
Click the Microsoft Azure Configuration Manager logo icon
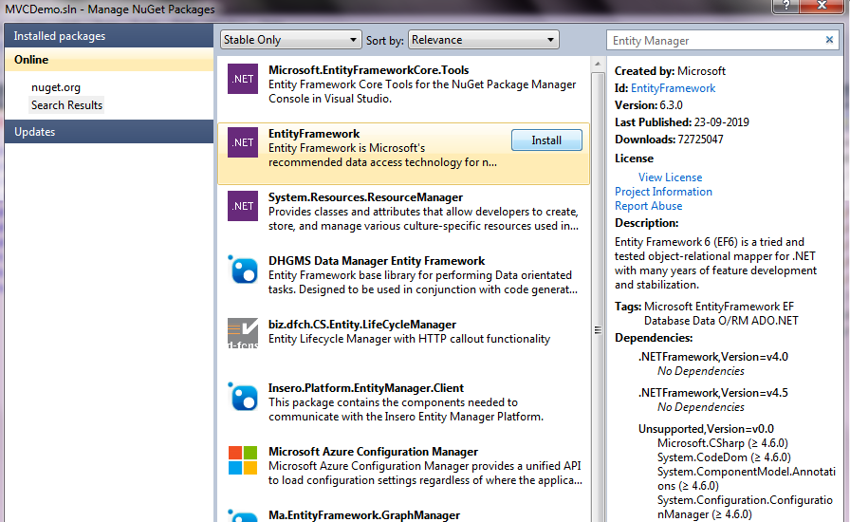pyautogui.click(x=243, y=460)
